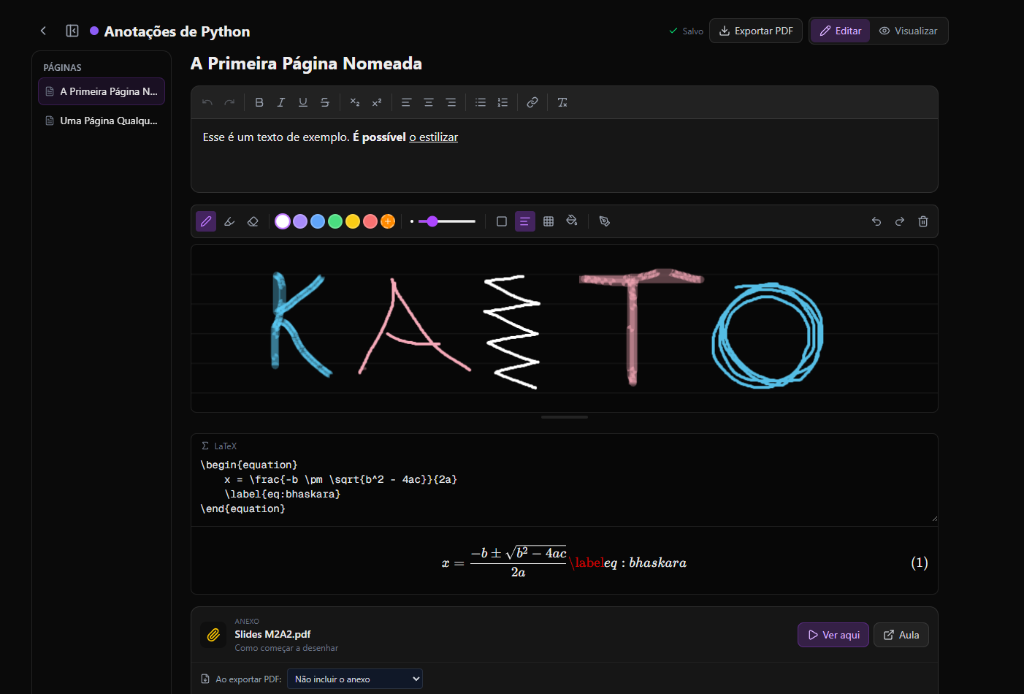This screenshot has width=1024, height=694.
Task: Select the eraser tool
Action: point(253,221)
